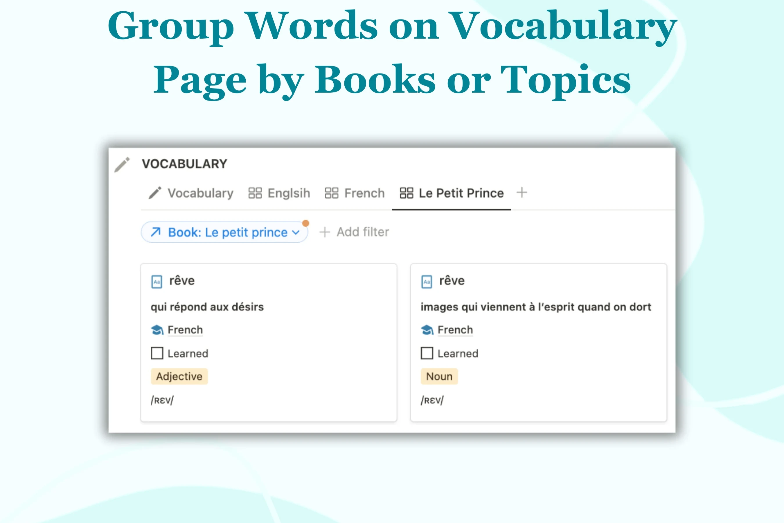Viewport: 784px width, 523px height.
Task: Click the Noun tag
Action: coord(439,376)
